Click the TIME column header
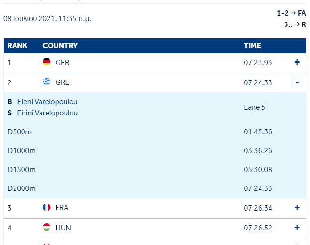Viewport: 310px width, 245px height. [x=252, y=46]
